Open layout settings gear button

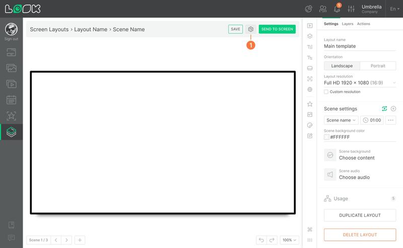(x=251, y=29)
